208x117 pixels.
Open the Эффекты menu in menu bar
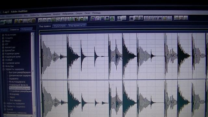coord(34,15)
